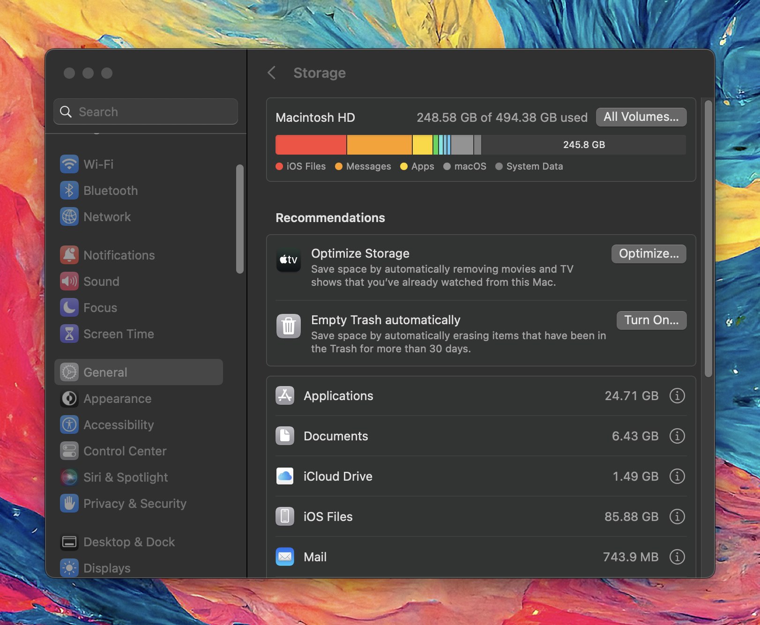Click the Apple TV icon beside Optimize Storage
The height and width of the screenshot is (625, 760).
pos(289,260)
